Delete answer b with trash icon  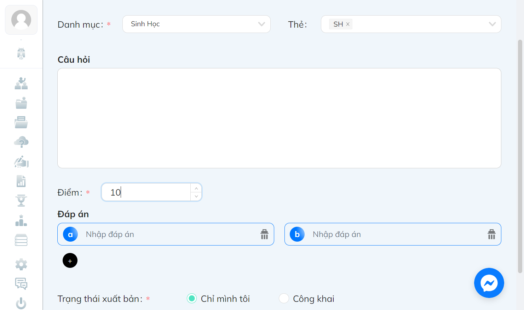click(491, 234)
